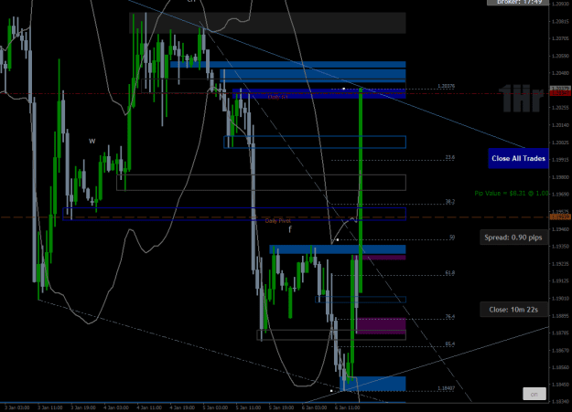Select the 61.8 Fibonacci level label

click(x=450, y=272)
